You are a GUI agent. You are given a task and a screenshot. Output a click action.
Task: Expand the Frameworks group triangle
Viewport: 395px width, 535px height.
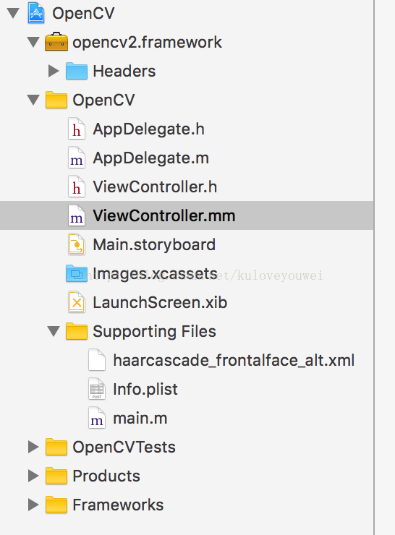click(33, 505)
